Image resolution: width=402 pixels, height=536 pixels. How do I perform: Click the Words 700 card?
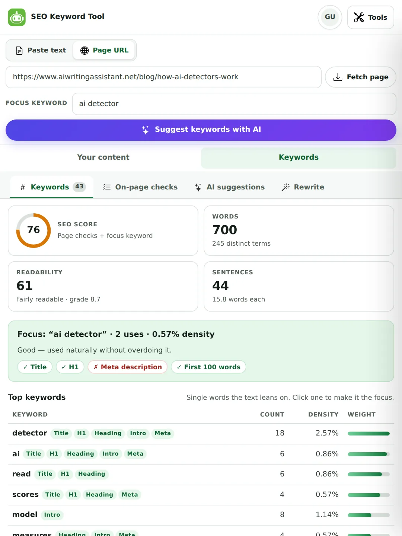tap(299, 230)
